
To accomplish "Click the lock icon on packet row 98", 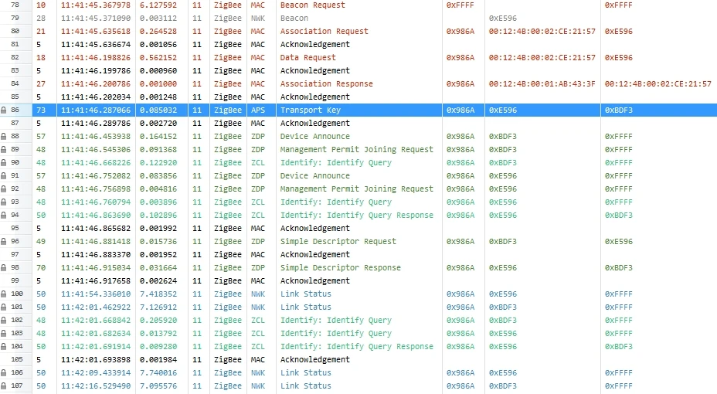I will click(4, 268).
